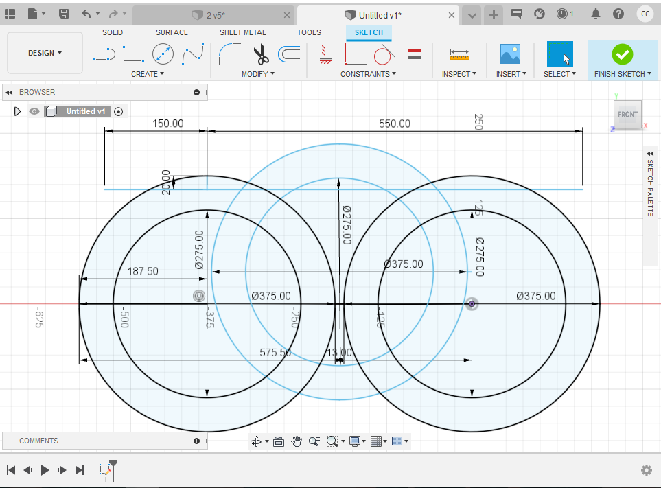The image size is (661, 488).
Task: Open the INSERT dropdown menu
Action: 511,74
